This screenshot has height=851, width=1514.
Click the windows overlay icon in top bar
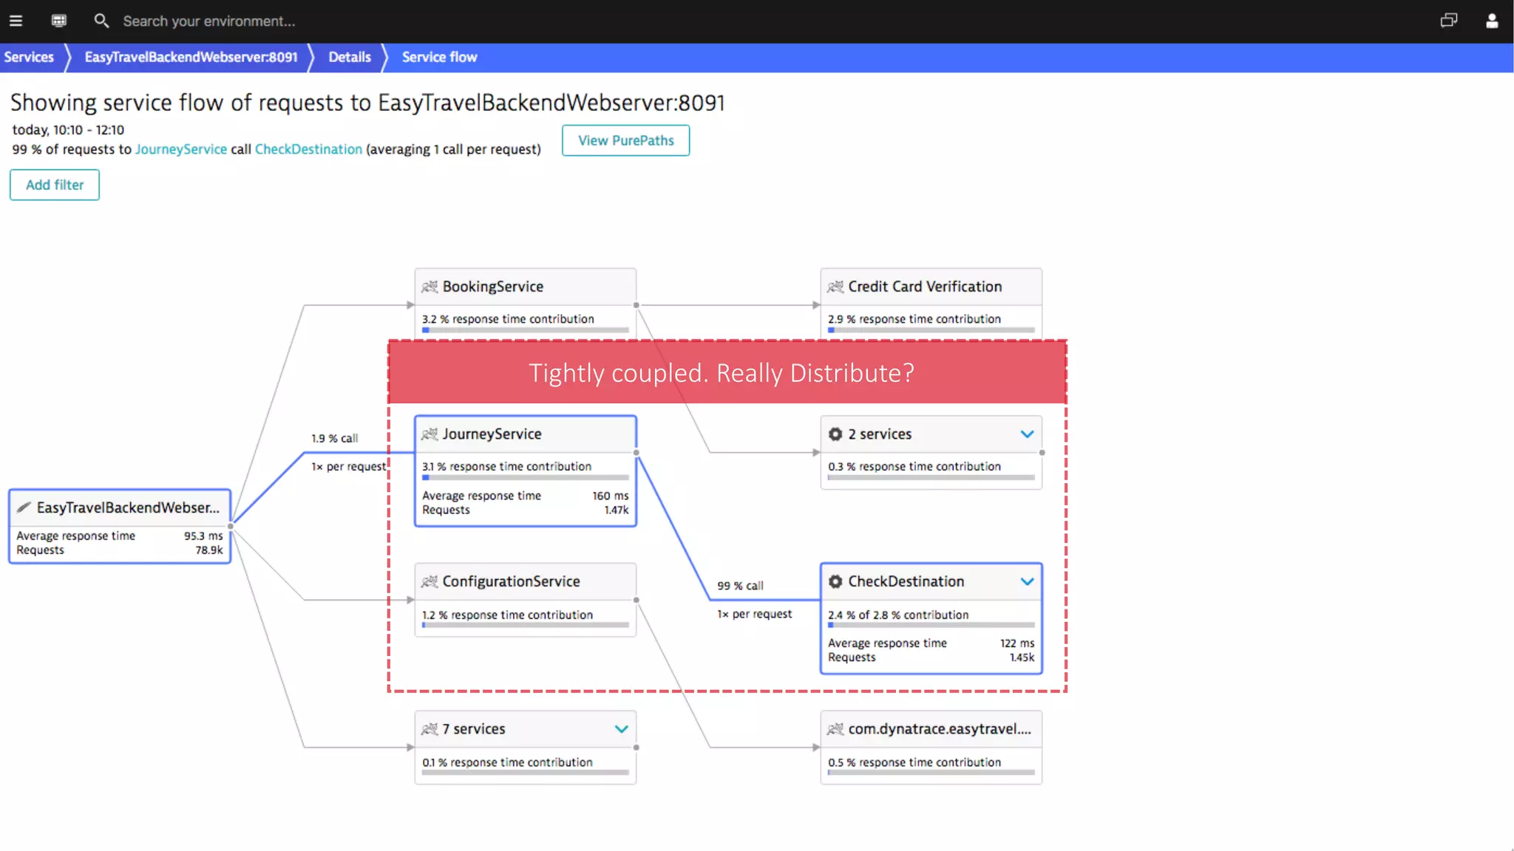pyautogui.click(x=1448, y=21)
